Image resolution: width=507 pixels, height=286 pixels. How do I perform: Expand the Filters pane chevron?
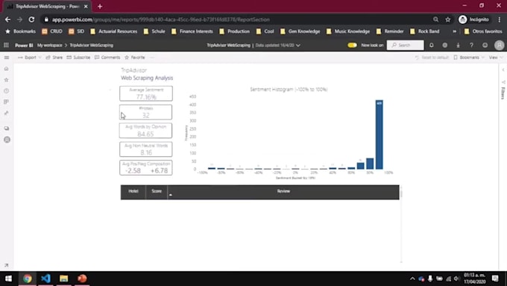coord(503,70)
